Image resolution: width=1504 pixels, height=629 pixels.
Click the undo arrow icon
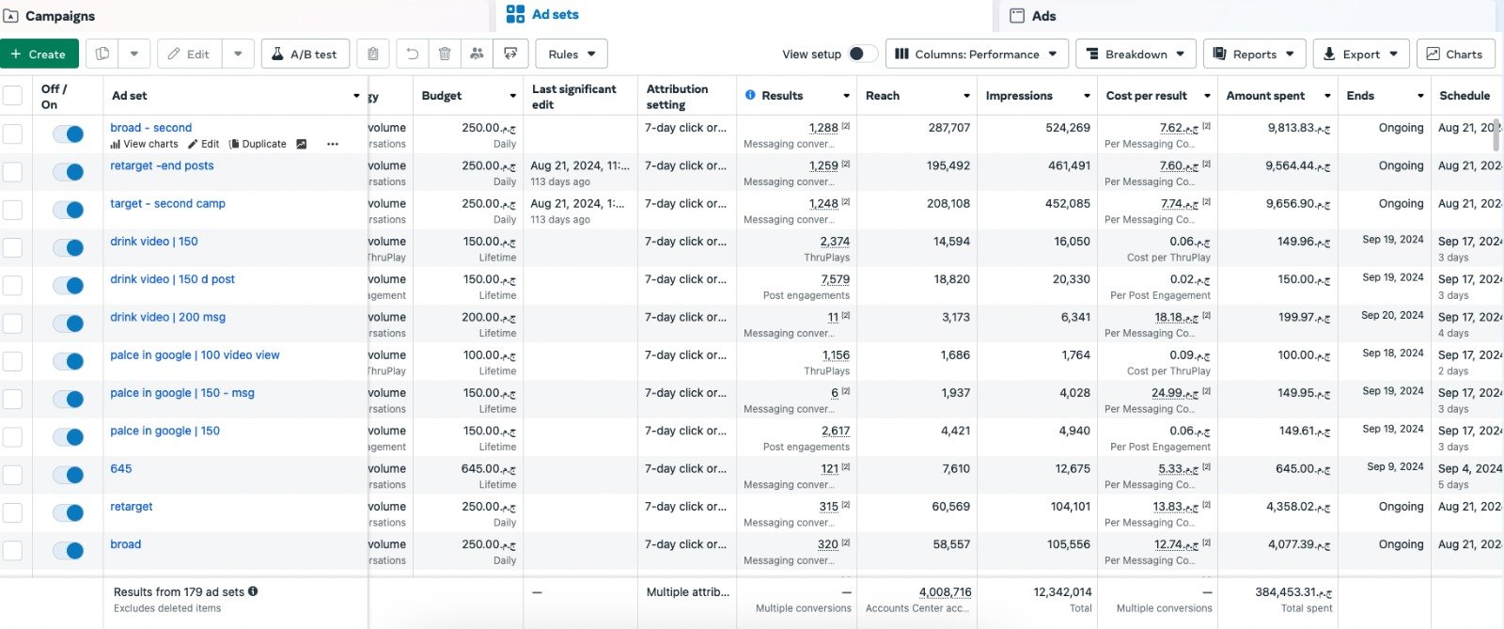click(412, 55)
